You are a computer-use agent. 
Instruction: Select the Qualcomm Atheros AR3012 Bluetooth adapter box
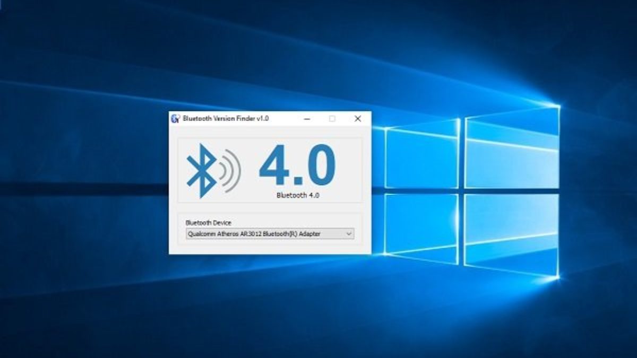(x=270, y=233)
